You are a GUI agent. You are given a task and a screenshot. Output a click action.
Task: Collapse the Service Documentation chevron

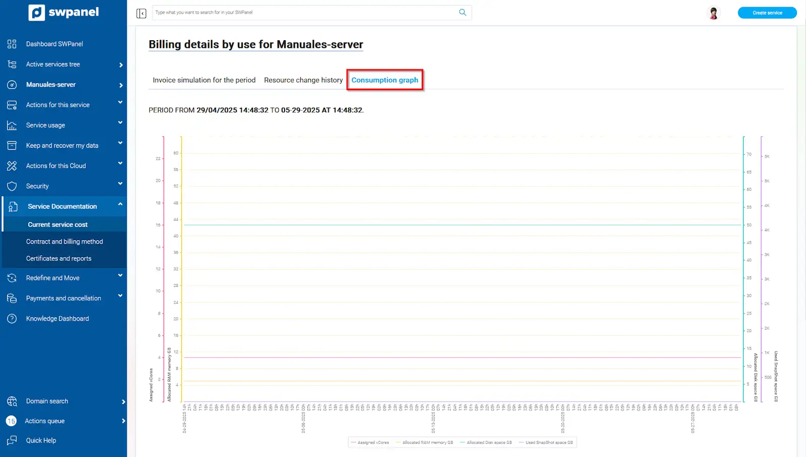(x=120, y=204)
